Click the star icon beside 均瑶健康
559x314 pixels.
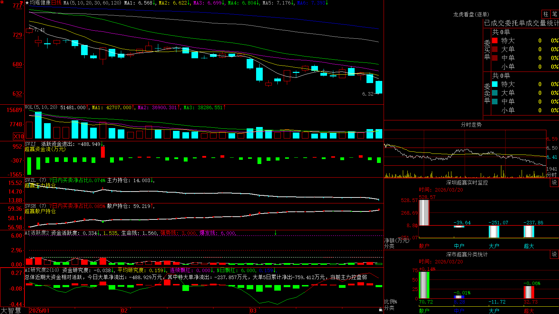tap(27, 3)
